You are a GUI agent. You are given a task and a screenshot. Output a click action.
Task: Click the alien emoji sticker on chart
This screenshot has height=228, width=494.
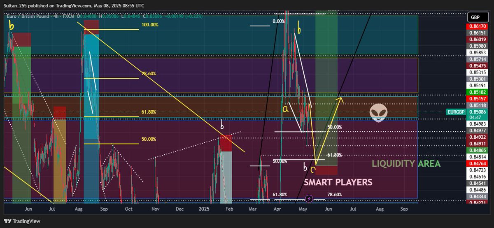click(378, 113)
